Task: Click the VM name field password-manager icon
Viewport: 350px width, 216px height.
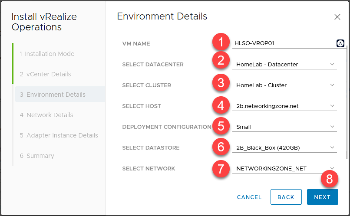Action: pos(340,43)
